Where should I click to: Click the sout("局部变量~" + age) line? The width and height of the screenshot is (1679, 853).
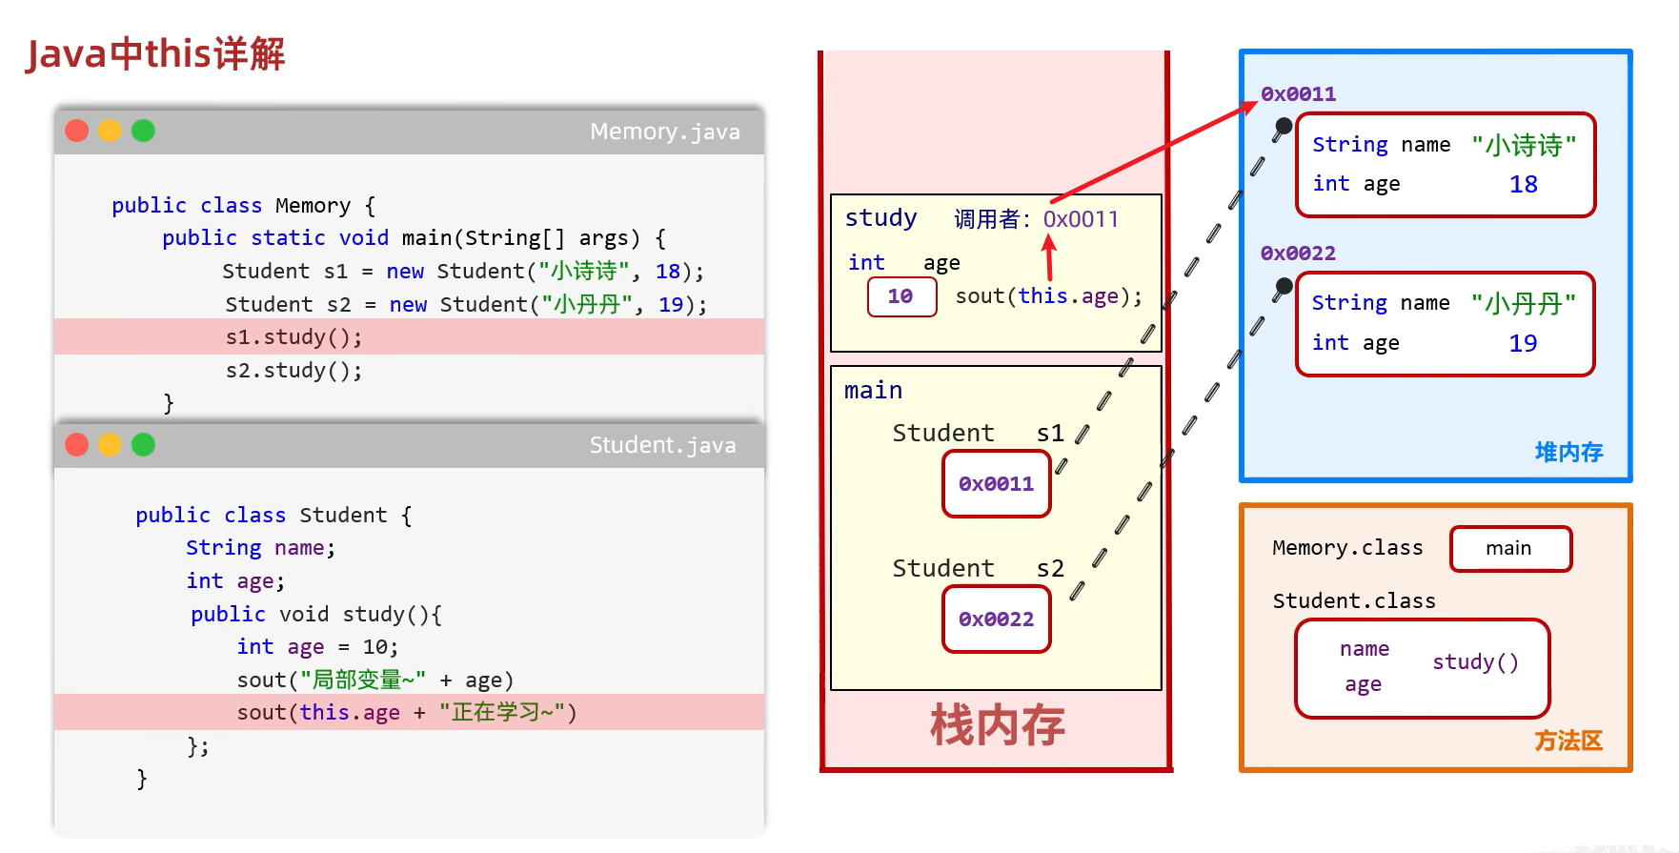coord(375,680)
